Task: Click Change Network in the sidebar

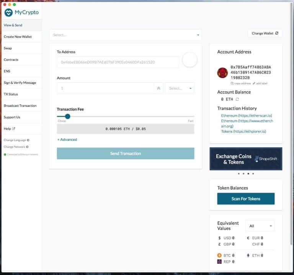Action: [x=16, y=147]
